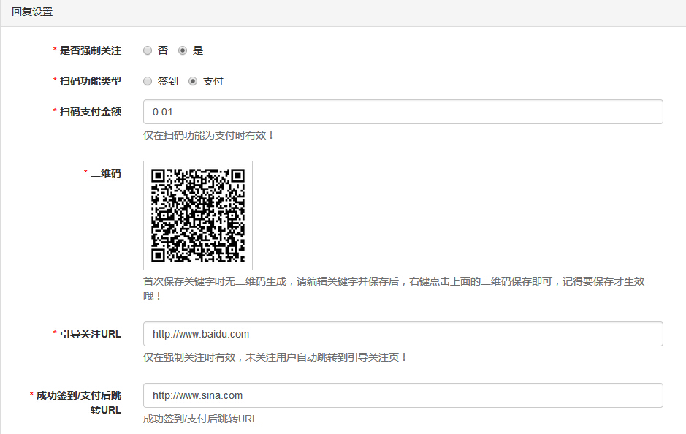The image size is (686, 434).
Task: Select 是 for 是否强制关注
Action: click(x=183, y=50)
